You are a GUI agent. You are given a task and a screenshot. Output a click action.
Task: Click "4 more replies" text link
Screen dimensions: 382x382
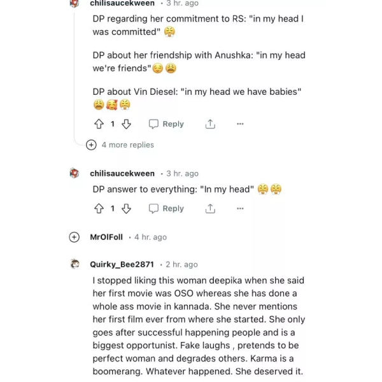click(x=127, y=145)
